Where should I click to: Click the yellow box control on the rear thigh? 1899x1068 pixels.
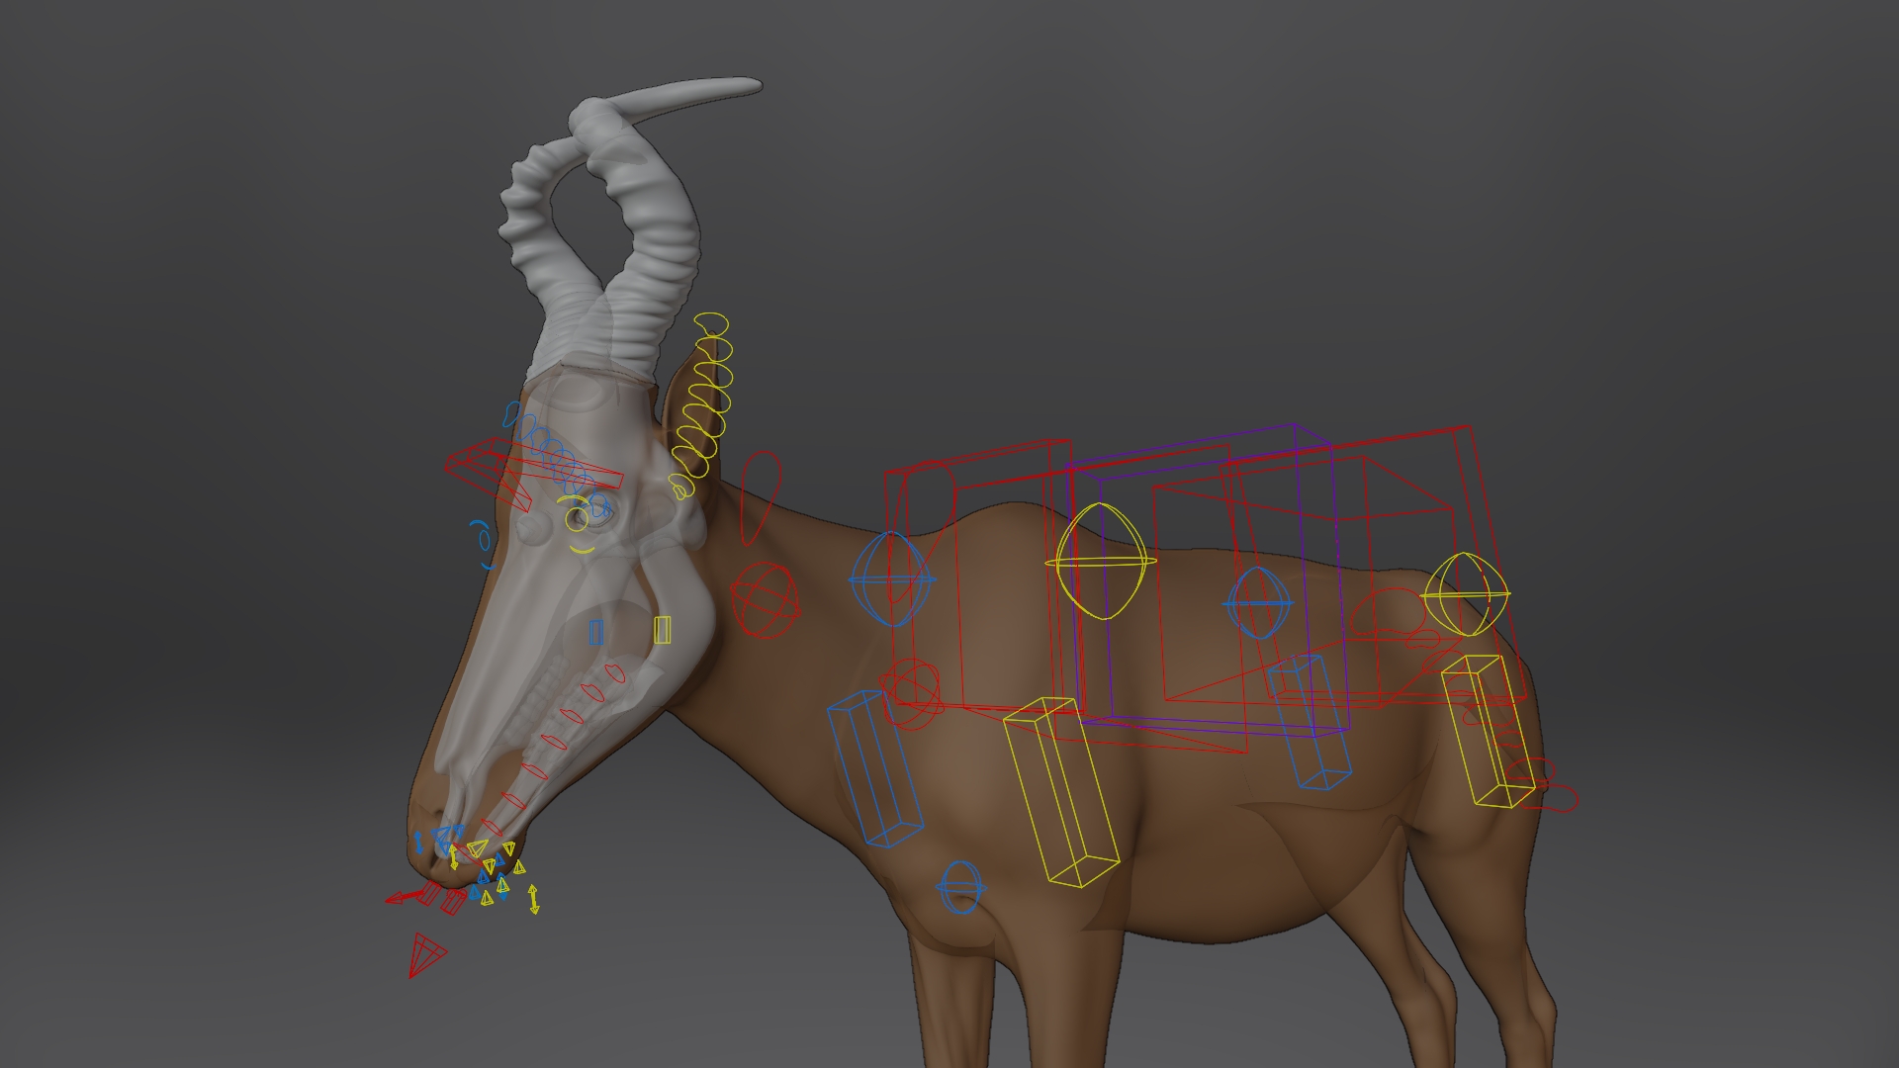click(1488, 732)
